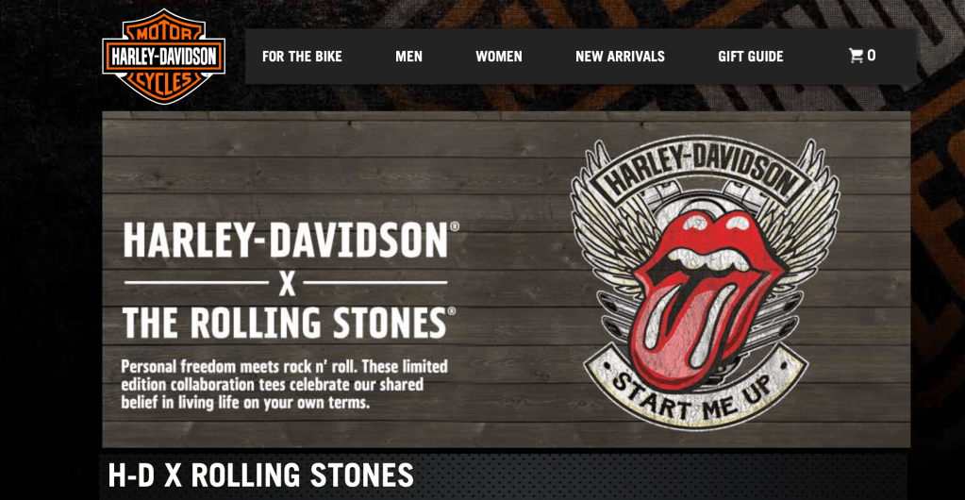Go to New Arrivals

click(620, 57)
